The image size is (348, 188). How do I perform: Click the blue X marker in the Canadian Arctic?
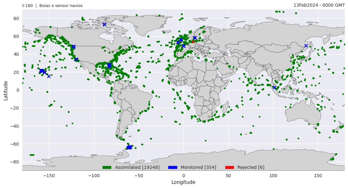pos(104,25)
